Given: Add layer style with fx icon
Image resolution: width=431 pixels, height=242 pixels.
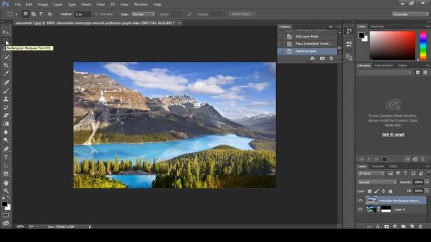Looking at the screenshot, I should [378, 227].
